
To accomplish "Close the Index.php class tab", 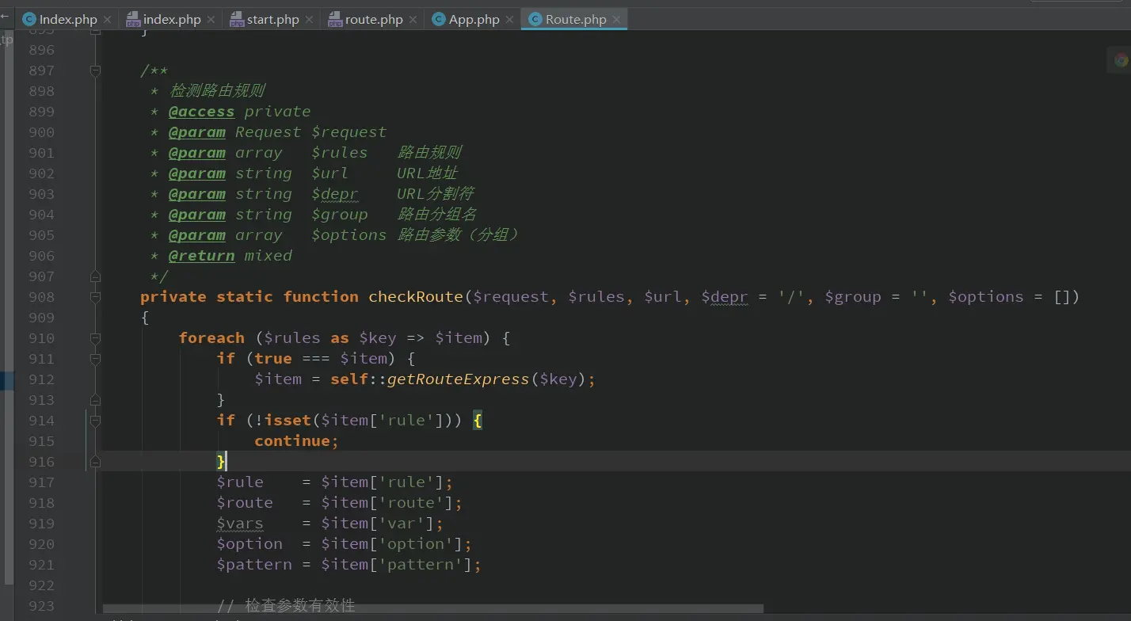I will [x=107, y=20].
